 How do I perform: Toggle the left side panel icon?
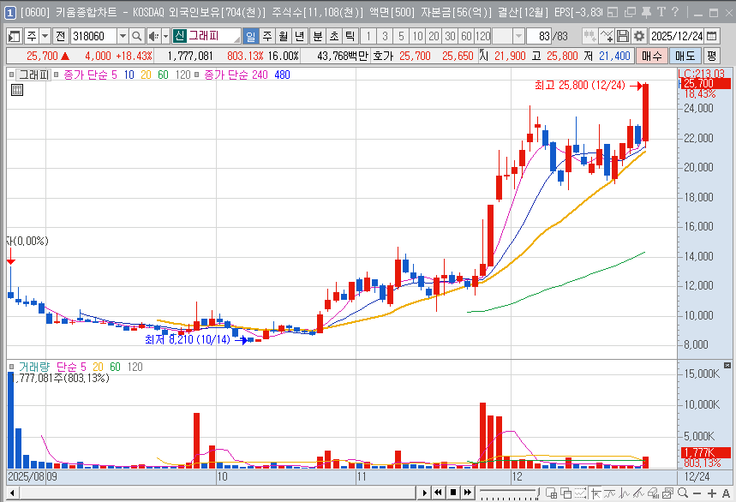pos(14,36)
